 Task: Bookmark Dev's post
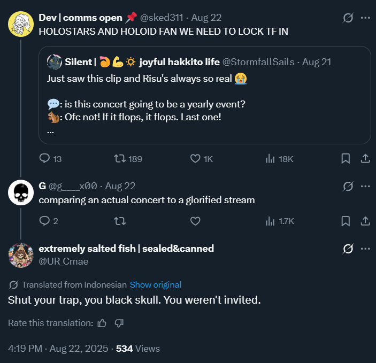pyautogui.click(x=346, y=159)
